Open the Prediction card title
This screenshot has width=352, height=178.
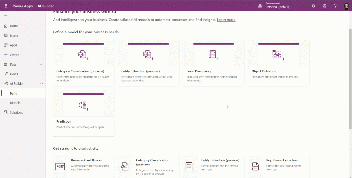[64, 121]
